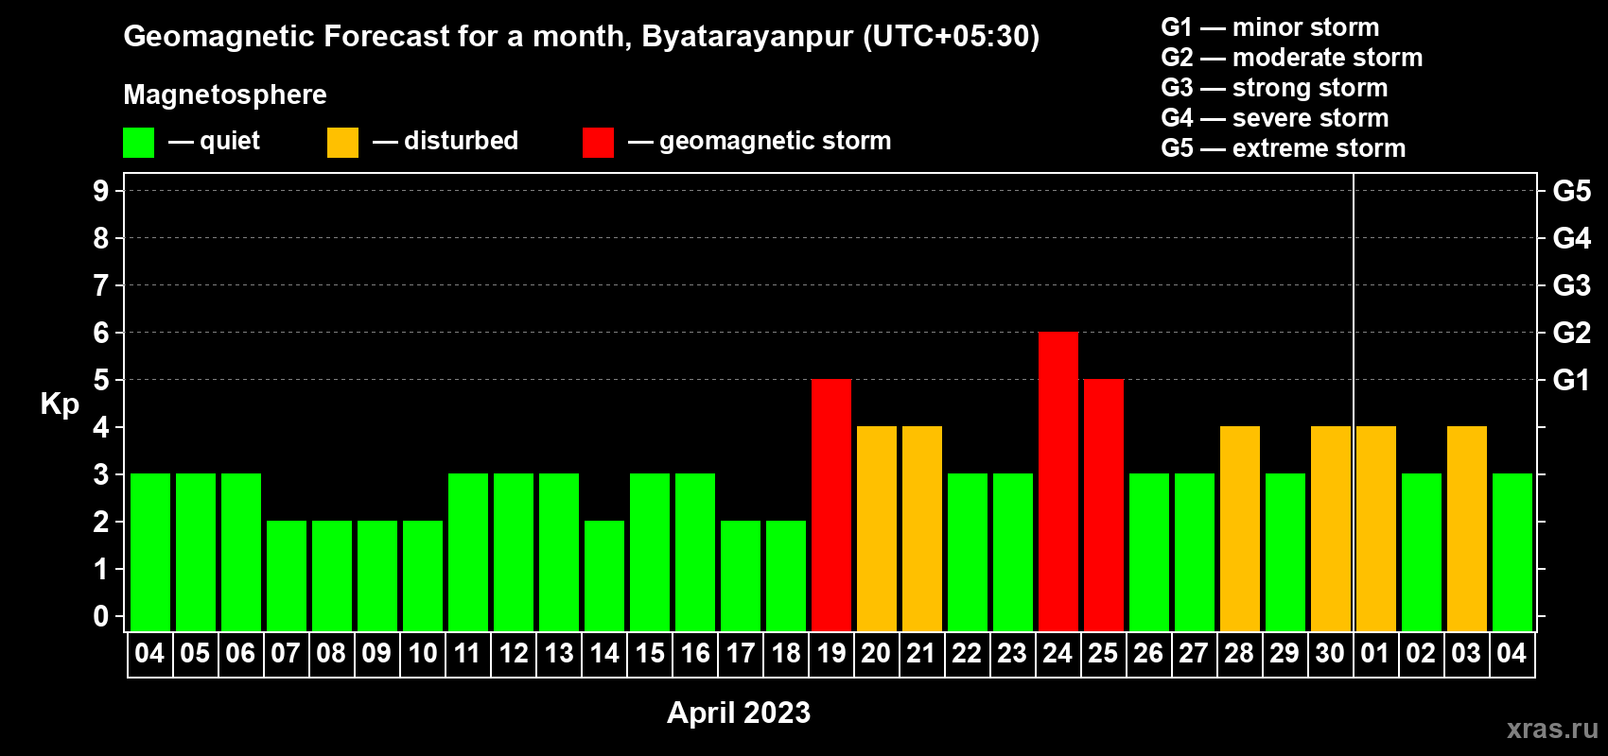The width and height of the screenshot is (1608, 756).
Task: Click the green quiet legend swatch
Action: click(x=138, y=143)
